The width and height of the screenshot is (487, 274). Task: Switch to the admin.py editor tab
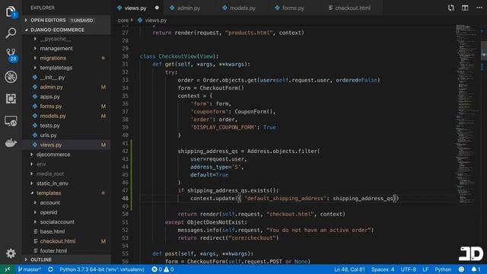pyautogui.click(x=189, y=8)
